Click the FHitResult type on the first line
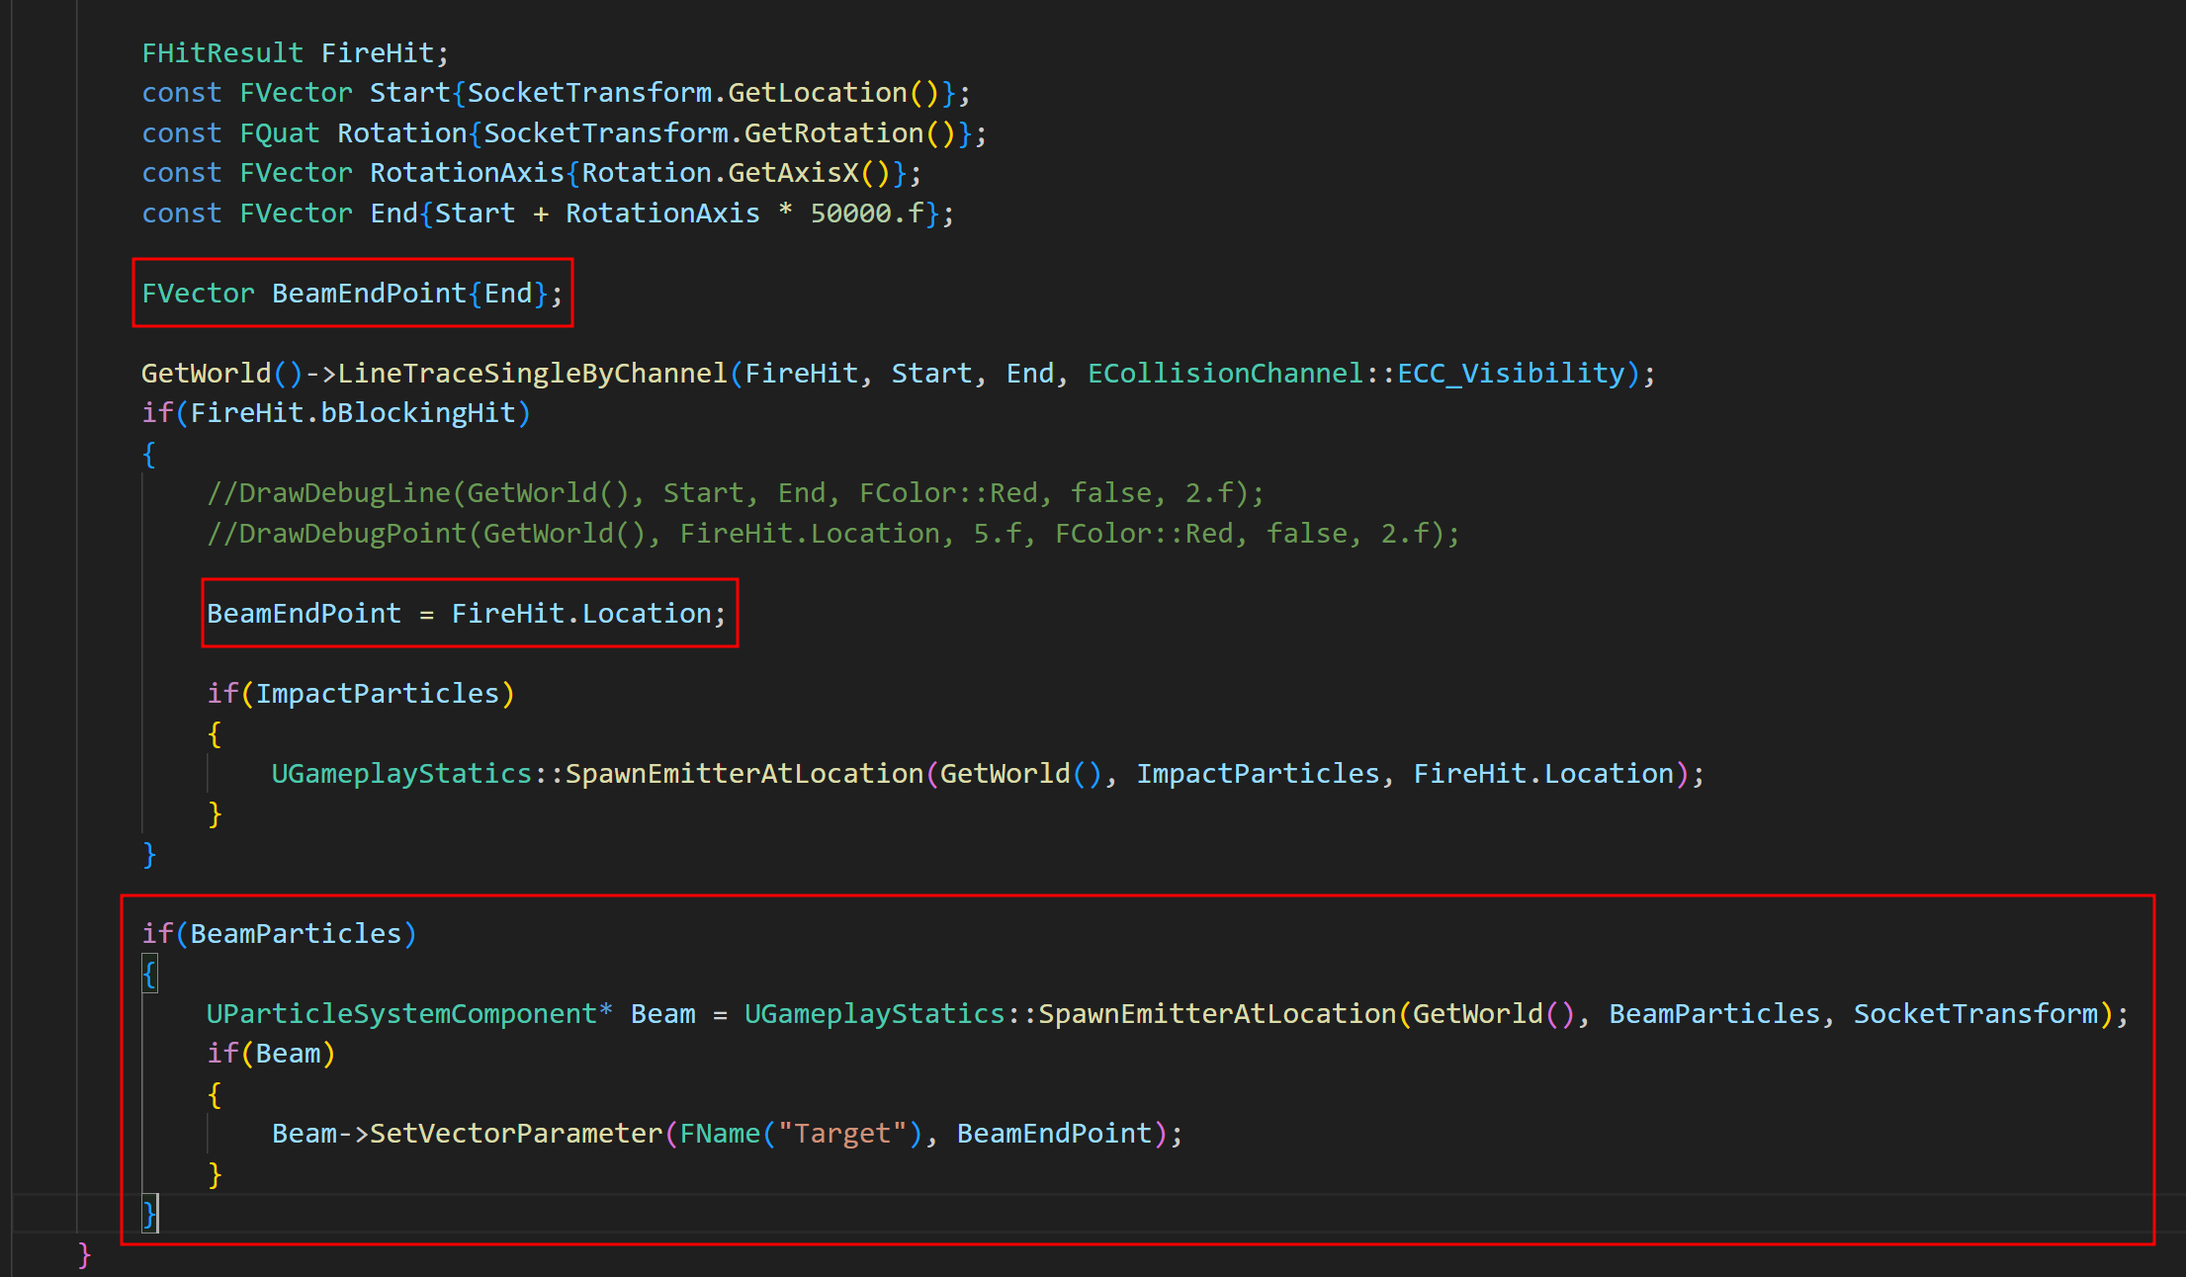Screen dimensions: 2186x1277 (222, 53)
